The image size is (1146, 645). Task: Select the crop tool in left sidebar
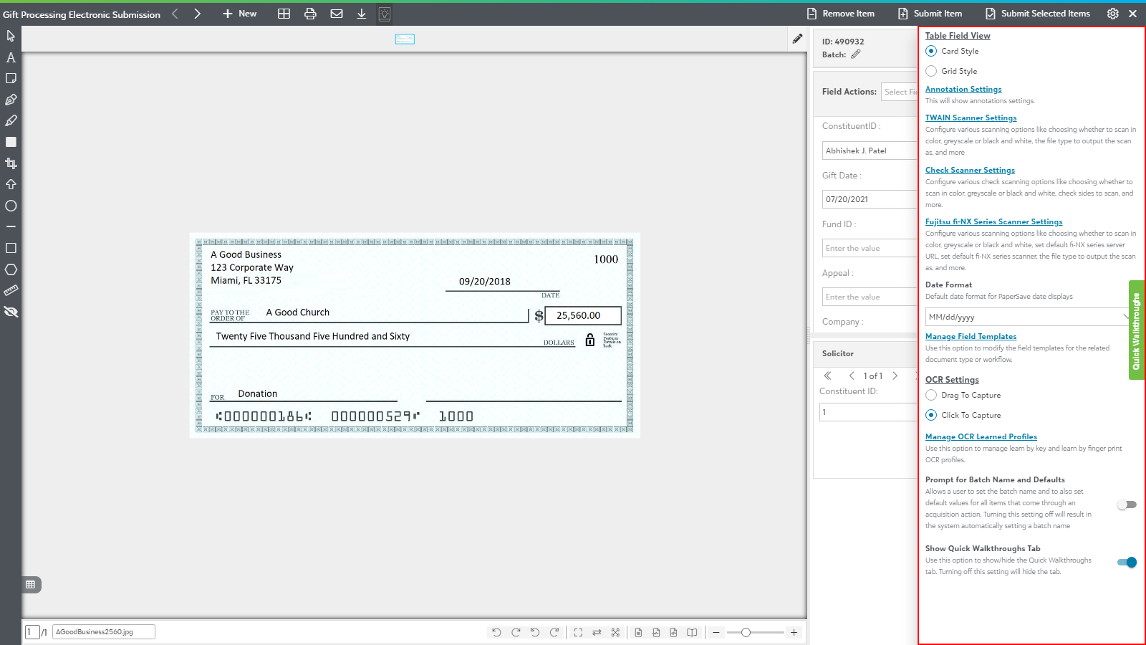11,163
